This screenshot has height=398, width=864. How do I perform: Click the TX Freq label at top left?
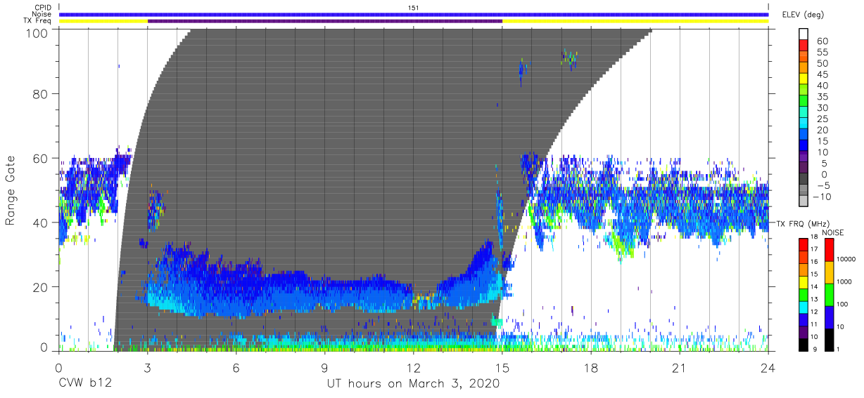[x=38, y=21]
